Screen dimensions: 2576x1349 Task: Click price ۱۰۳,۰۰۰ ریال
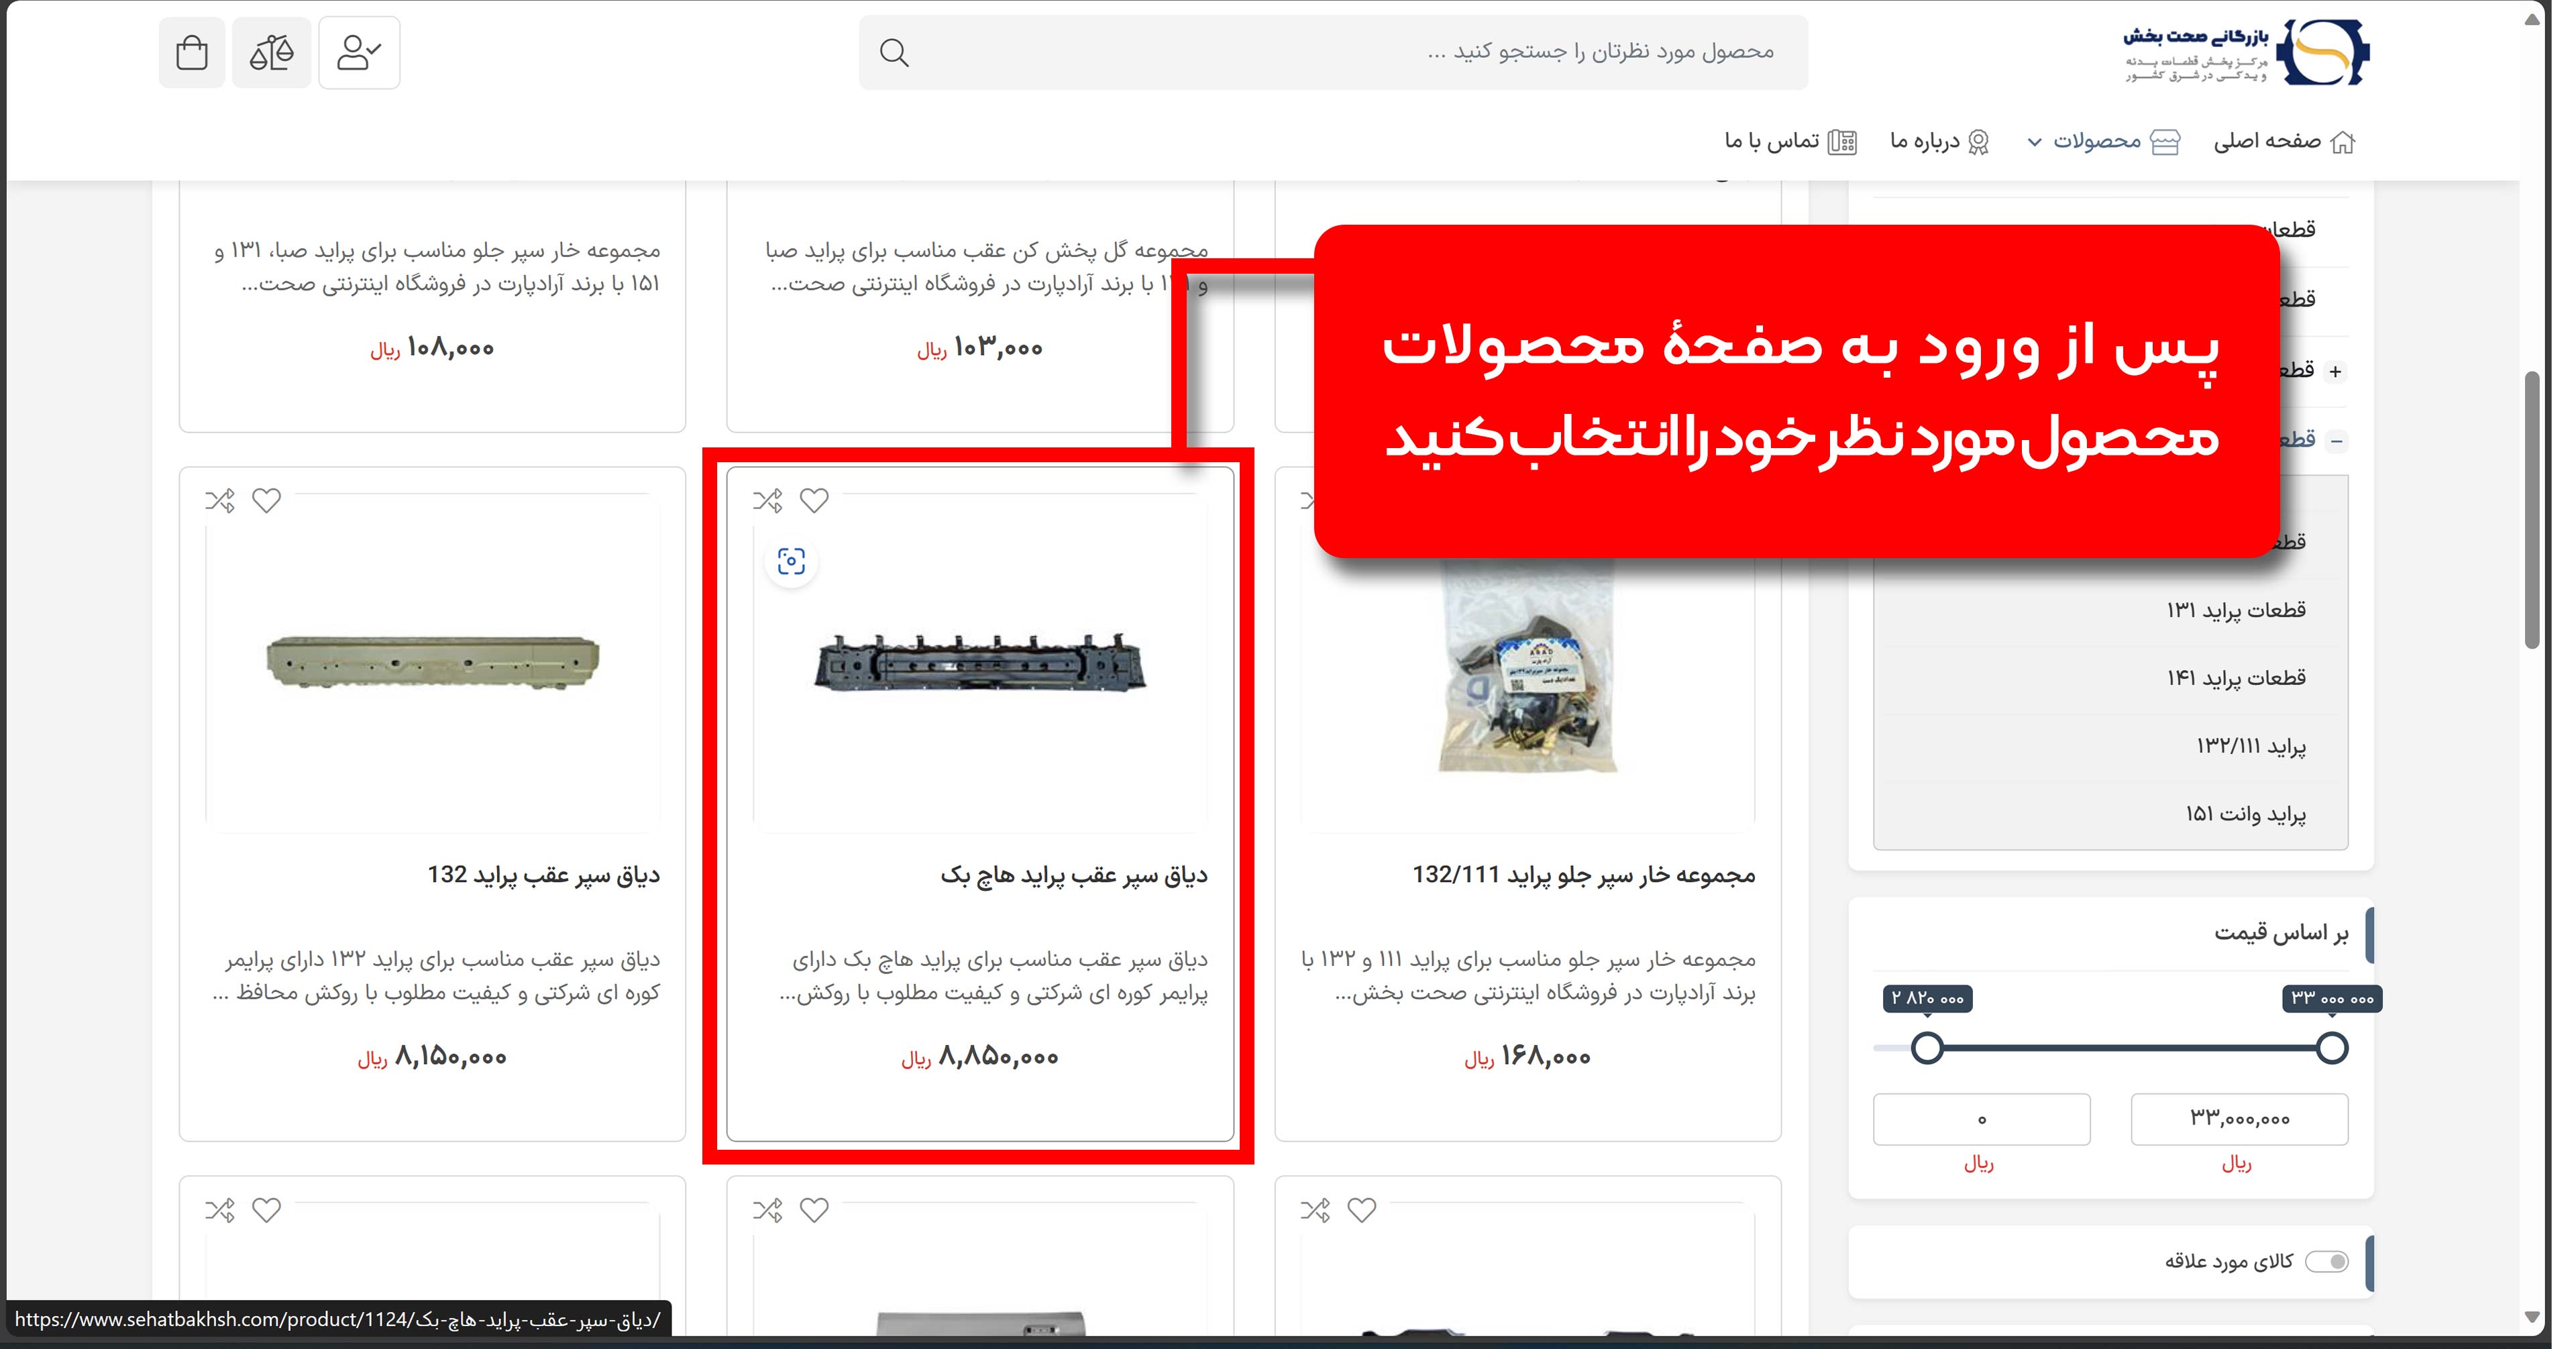[979, 348]
